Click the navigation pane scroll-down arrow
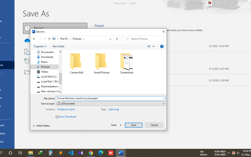The width and height of the screenshot is (251, 157). click(x=60, y=92)
